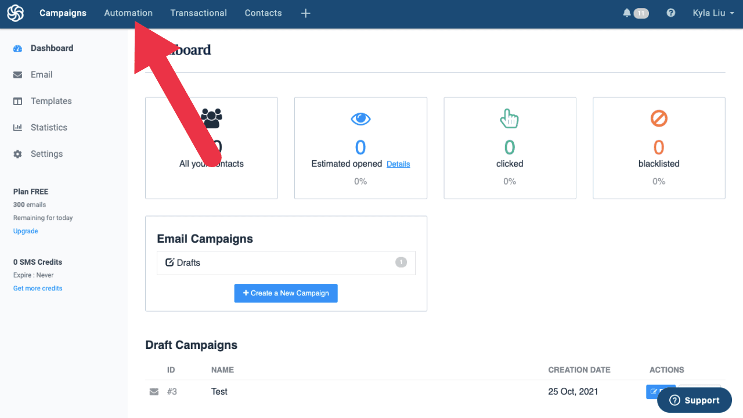Click the Sendinblue logo icon
The image size is (743, 418).
tap(15, 13)
